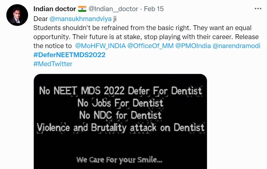Open the Feb 15 timestamp link
Viewport: 267px width, 169px height.
[x=154, y=9]
